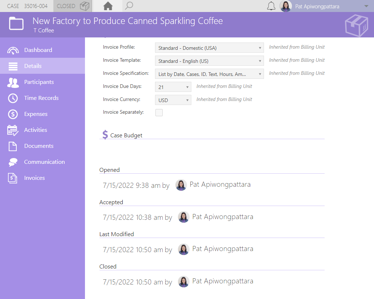The height and width of the screenshot is (299, 374).
Task: Click the avatar beside Last Modified entry
Action: click(184, 249)
